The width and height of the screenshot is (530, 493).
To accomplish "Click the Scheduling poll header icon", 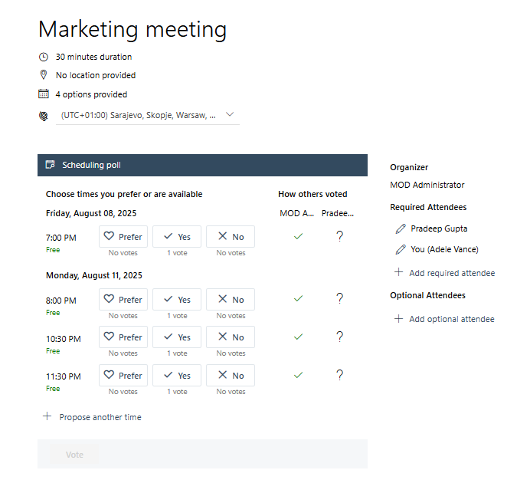I will coord(50,165).
